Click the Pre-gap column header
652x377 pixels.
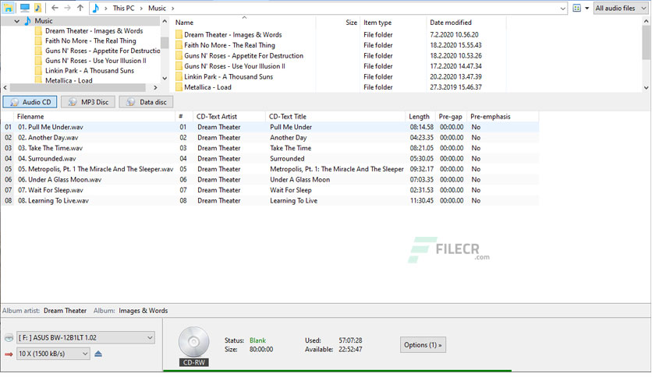click(x=450, y=117)
